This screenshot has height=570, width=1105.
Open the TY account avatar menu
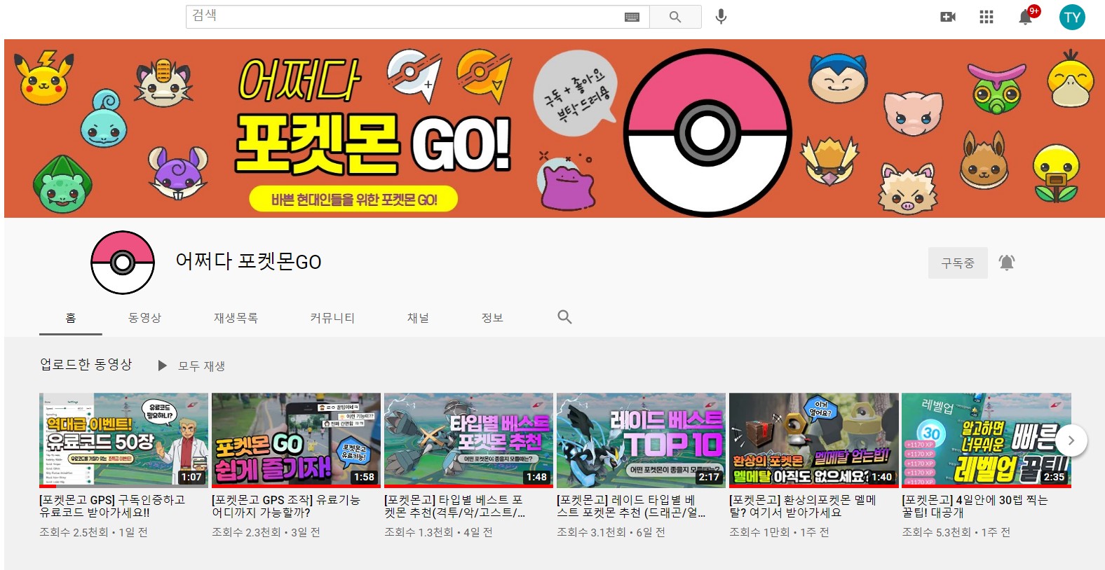[x=1072, y=17]
